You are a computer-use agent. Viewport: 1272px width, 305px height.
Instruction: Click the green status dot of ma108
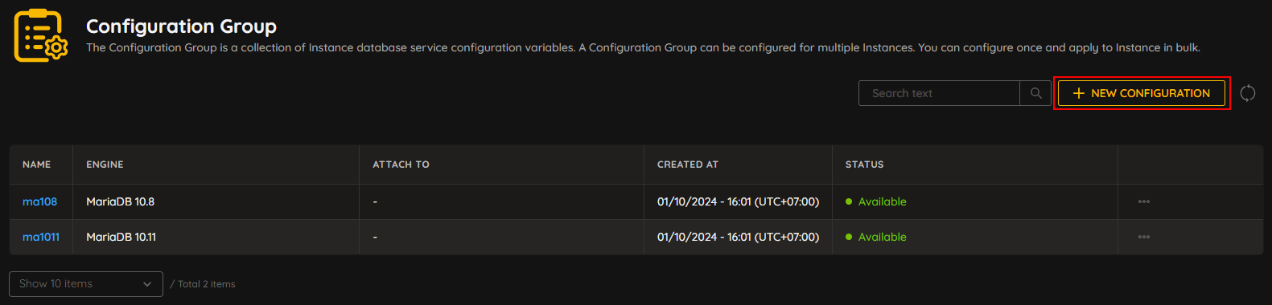point(849,201)
